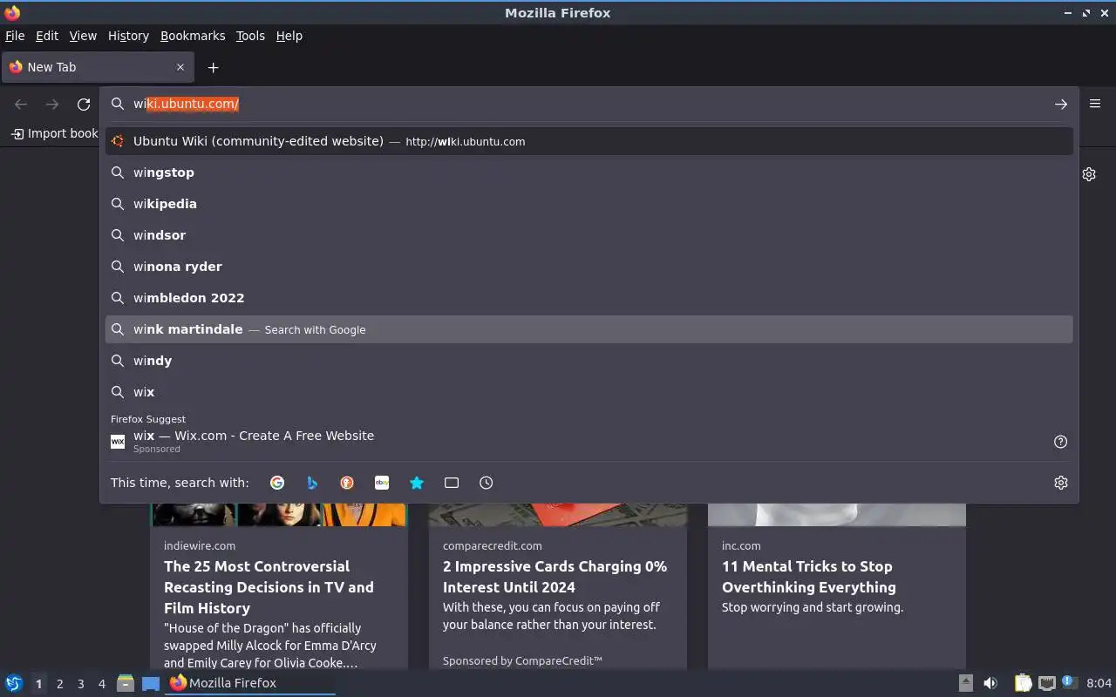Click the 8:04 clock in the tray
The image size is (1116, 697).
[x=1099, y=683]
